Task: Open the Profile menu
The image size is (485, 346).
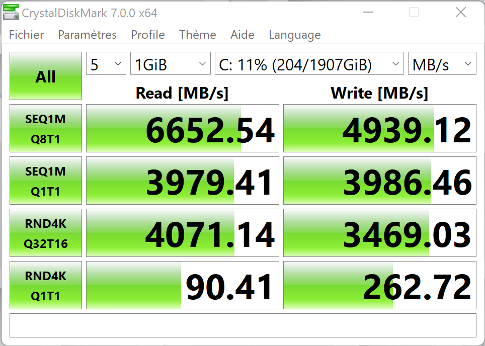Action: coord(148,35)
